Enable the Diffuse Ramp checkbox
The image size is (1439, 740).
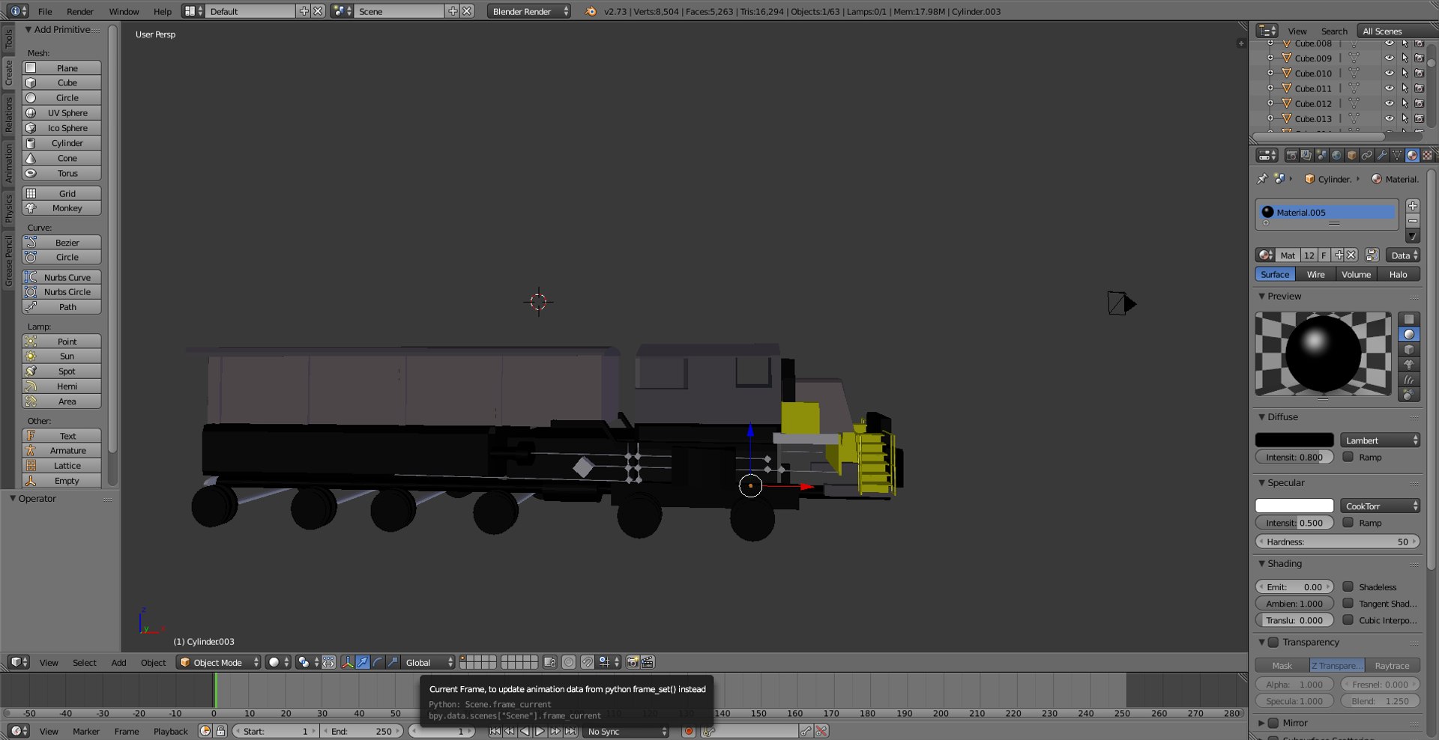point(1348,457)
